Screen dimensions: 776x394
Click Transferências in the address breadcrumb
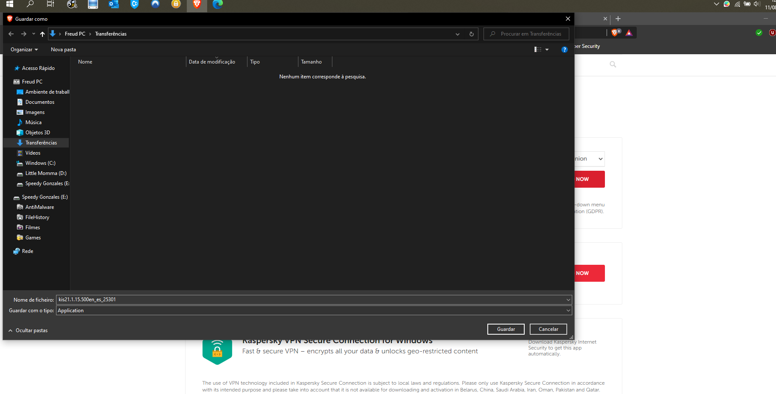[111, 34]
